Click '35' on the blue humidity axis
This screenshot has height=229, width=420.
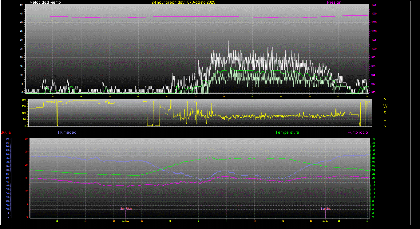7,190
